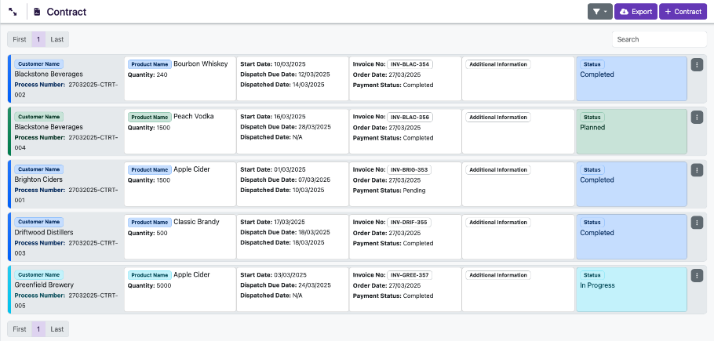Open the filter dropdown button
This screenshot has width=714, height=341.
pyautogui.click(x=599, y=12)
